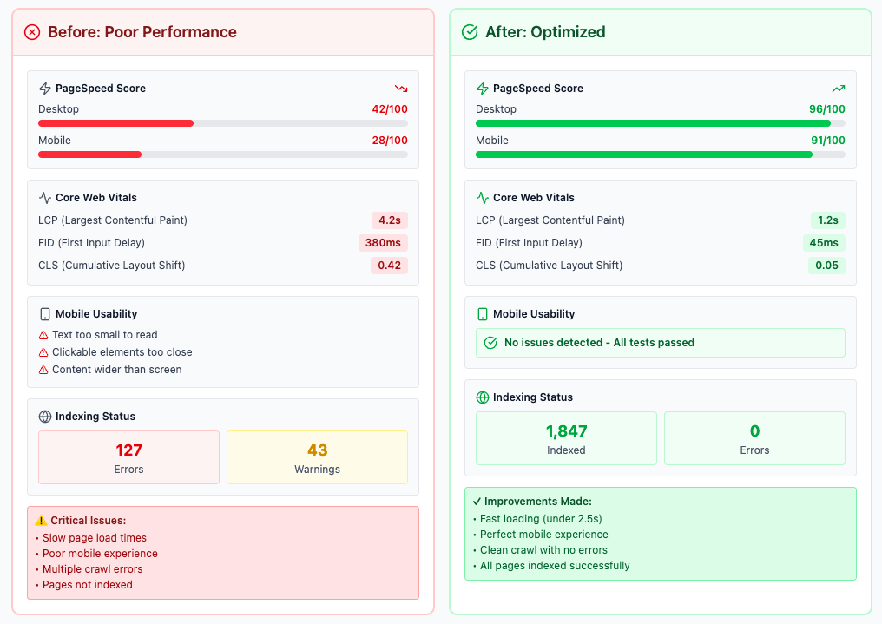Click the green lightning icon in After PageSpeed Score

tap(483, 89)
